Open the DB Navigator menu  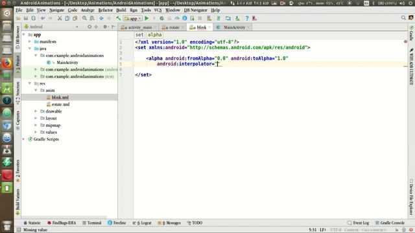pyautogui.click(x=196, y=10)
